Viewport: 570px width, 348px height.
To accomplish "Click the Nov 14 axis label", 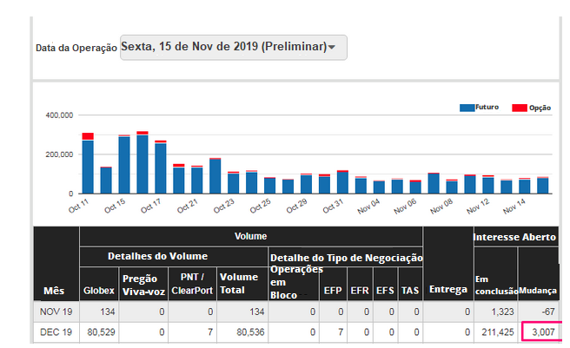I will (514, 207).
